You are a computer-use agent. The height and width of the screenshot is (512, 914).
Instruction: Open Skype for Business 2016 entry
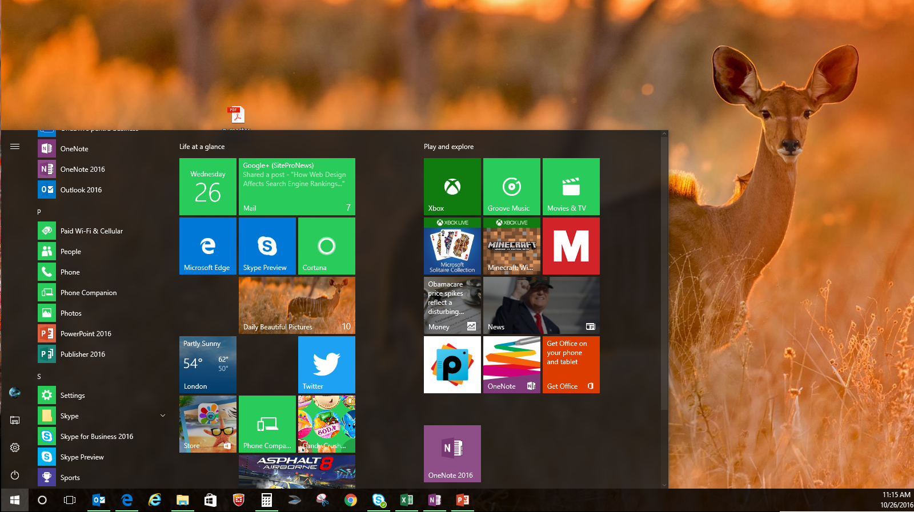tap(102, 437)
